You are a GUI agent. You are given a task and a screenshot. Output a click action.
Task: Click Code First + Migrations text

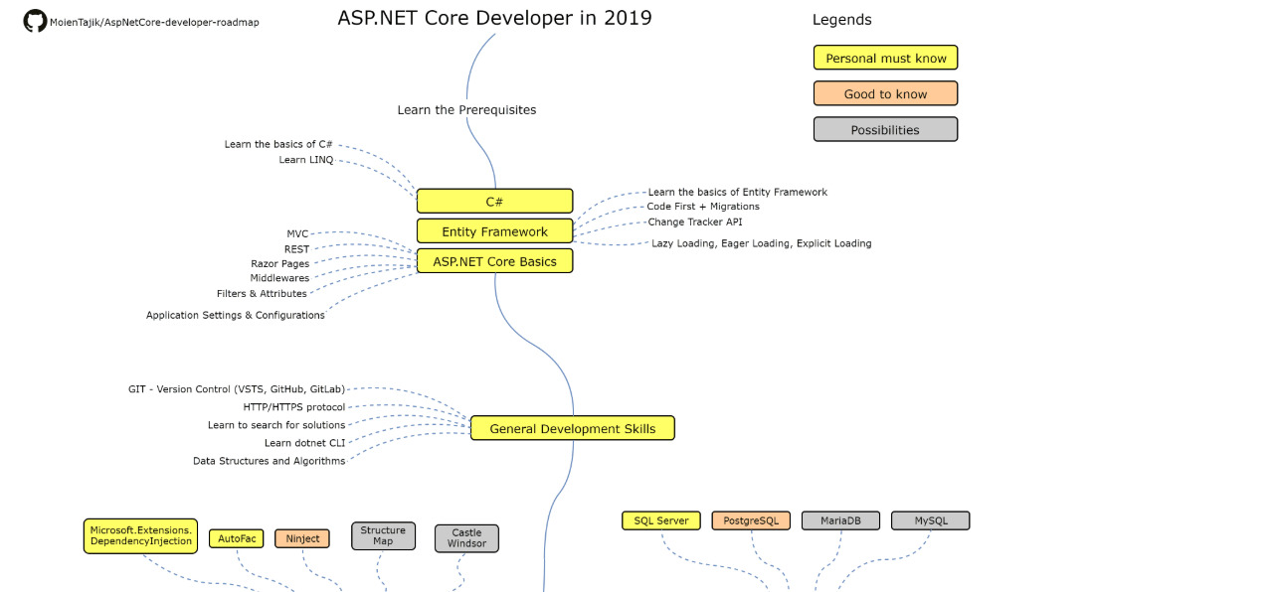tap(703, 207)
